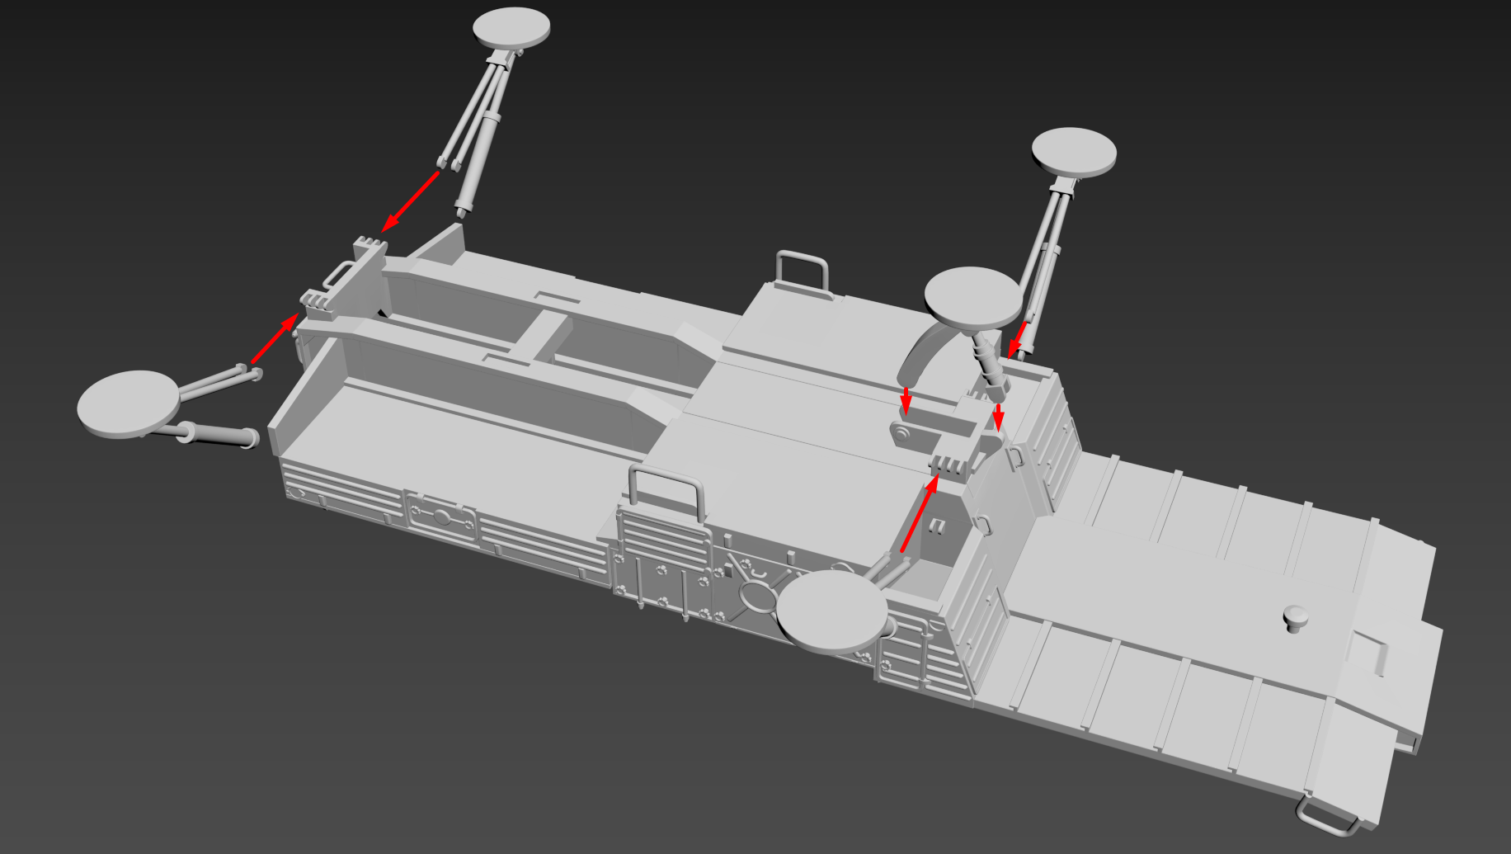
Task: Select the grab handle on the rear deck
Action: pos(801,267)
